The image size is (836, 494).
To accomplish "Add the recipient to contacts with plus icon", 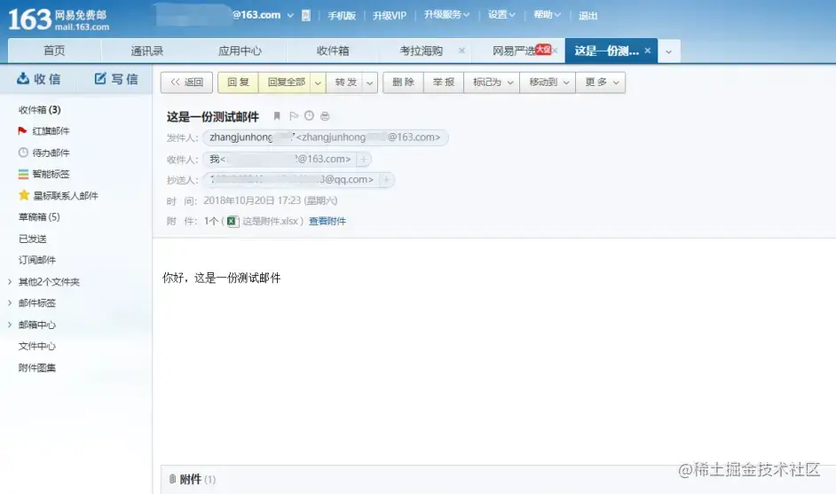I will point(364,160).
